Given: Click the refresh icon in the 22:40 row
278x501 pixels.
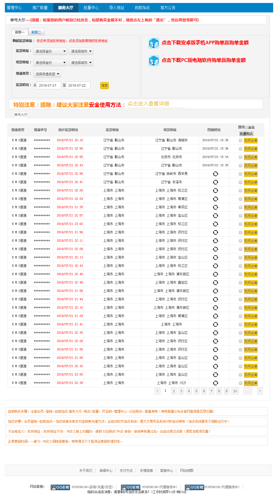Looking at the screenshot, I should (216, 274).
